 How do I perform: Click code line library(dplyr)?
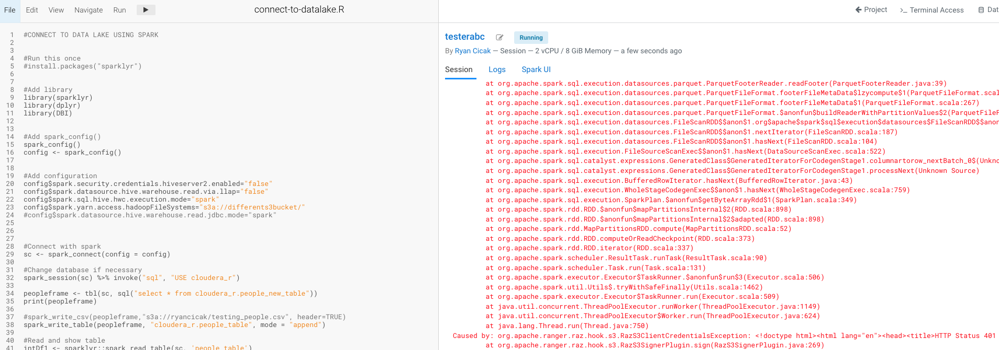click(x=52, y=106)
